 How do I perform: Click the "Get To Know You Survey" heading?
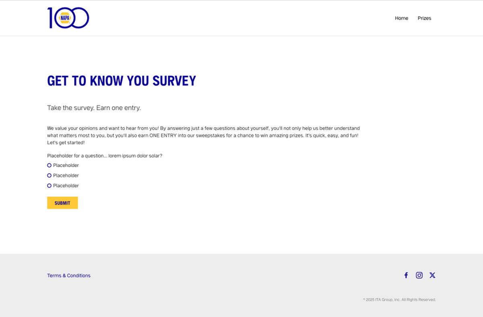pyautogui.click(x=122, y=81)
